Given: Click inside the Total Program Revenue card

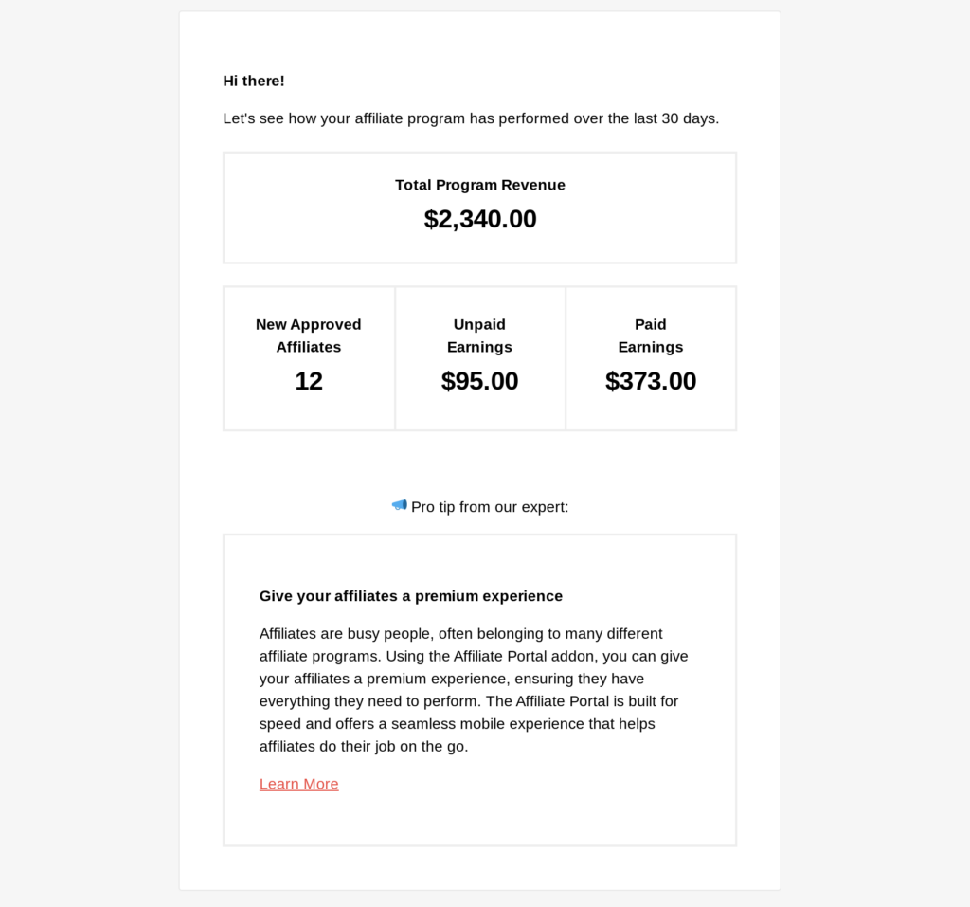Looking at the screenshot, I should [x=480, y=208].
